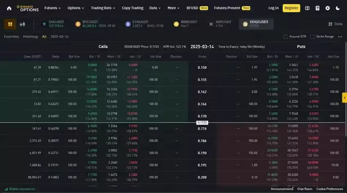Toggle dark mode with the moon icon
This screenshot has height=193, width=347.
338,8
